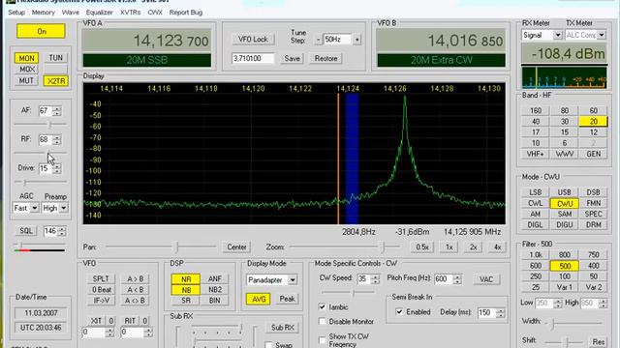Open the CWX menu
The image size is (620, 348).
tap(155, 13)
